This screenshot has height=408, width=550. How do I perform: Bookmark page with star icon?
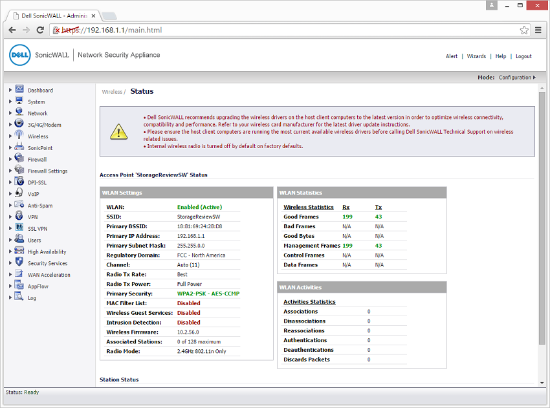click(x=524, y=30)
